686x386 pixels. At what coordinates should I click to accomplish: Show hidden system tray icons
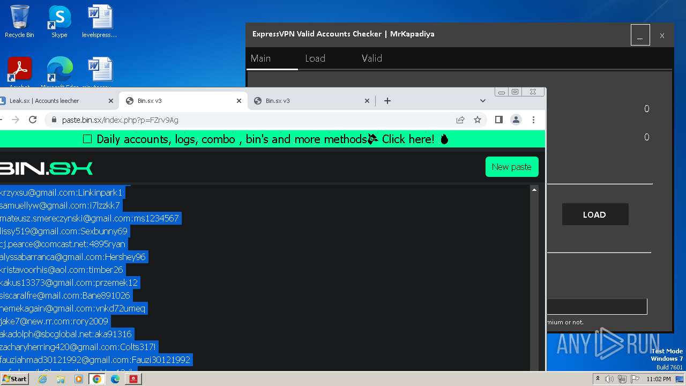click(598, 379)
